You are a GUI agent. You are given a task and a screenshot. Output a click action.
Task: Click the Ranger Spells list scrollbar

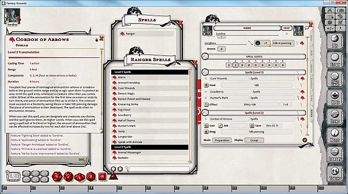190,116
